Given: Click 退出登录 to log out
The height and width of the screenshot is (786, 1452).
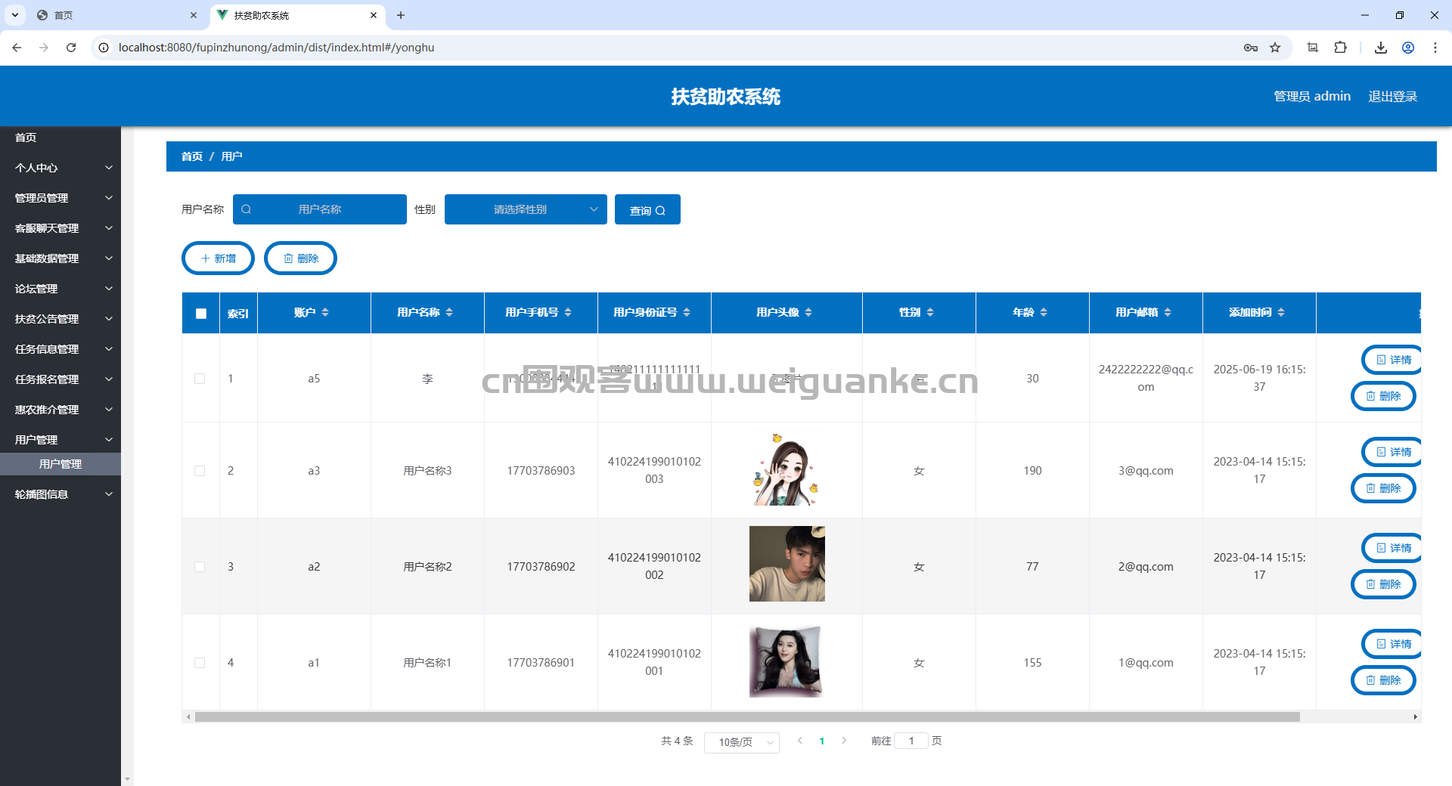Looking at the screenshot, I should coord(1392,96).
